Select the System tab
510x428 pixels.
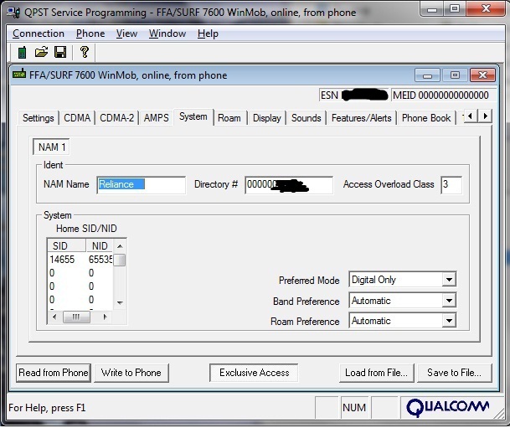(193, 116)
